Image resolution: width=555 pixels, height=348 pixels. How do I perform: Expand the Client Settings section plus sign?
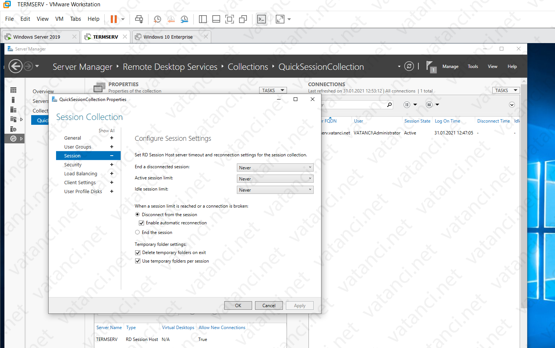click(111, 182)
